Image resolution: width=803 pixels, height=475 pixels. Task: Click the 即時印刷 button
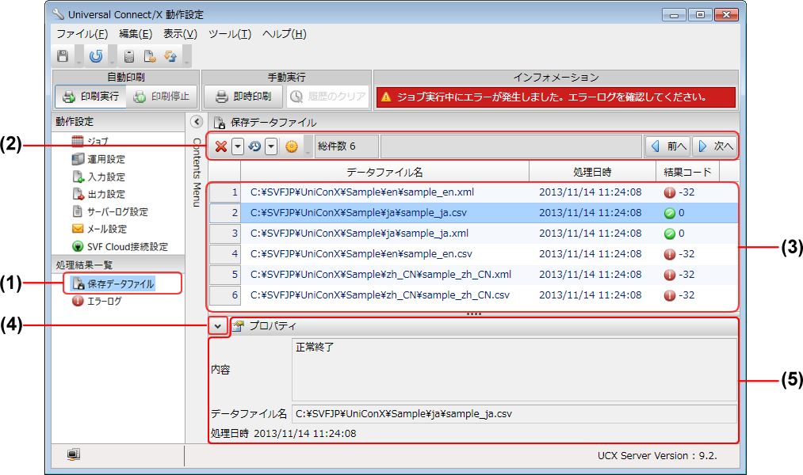click(243, 96)
